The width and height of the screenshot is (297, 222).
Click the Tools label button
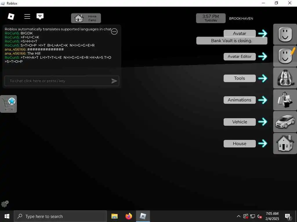240,78
